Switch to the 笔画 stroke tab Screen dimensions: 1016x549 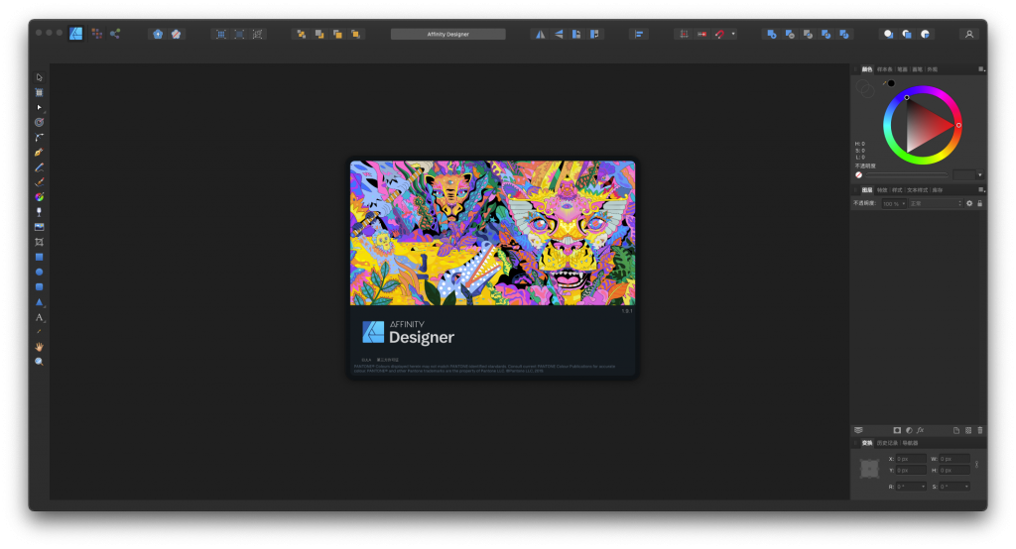pos(902,69)
